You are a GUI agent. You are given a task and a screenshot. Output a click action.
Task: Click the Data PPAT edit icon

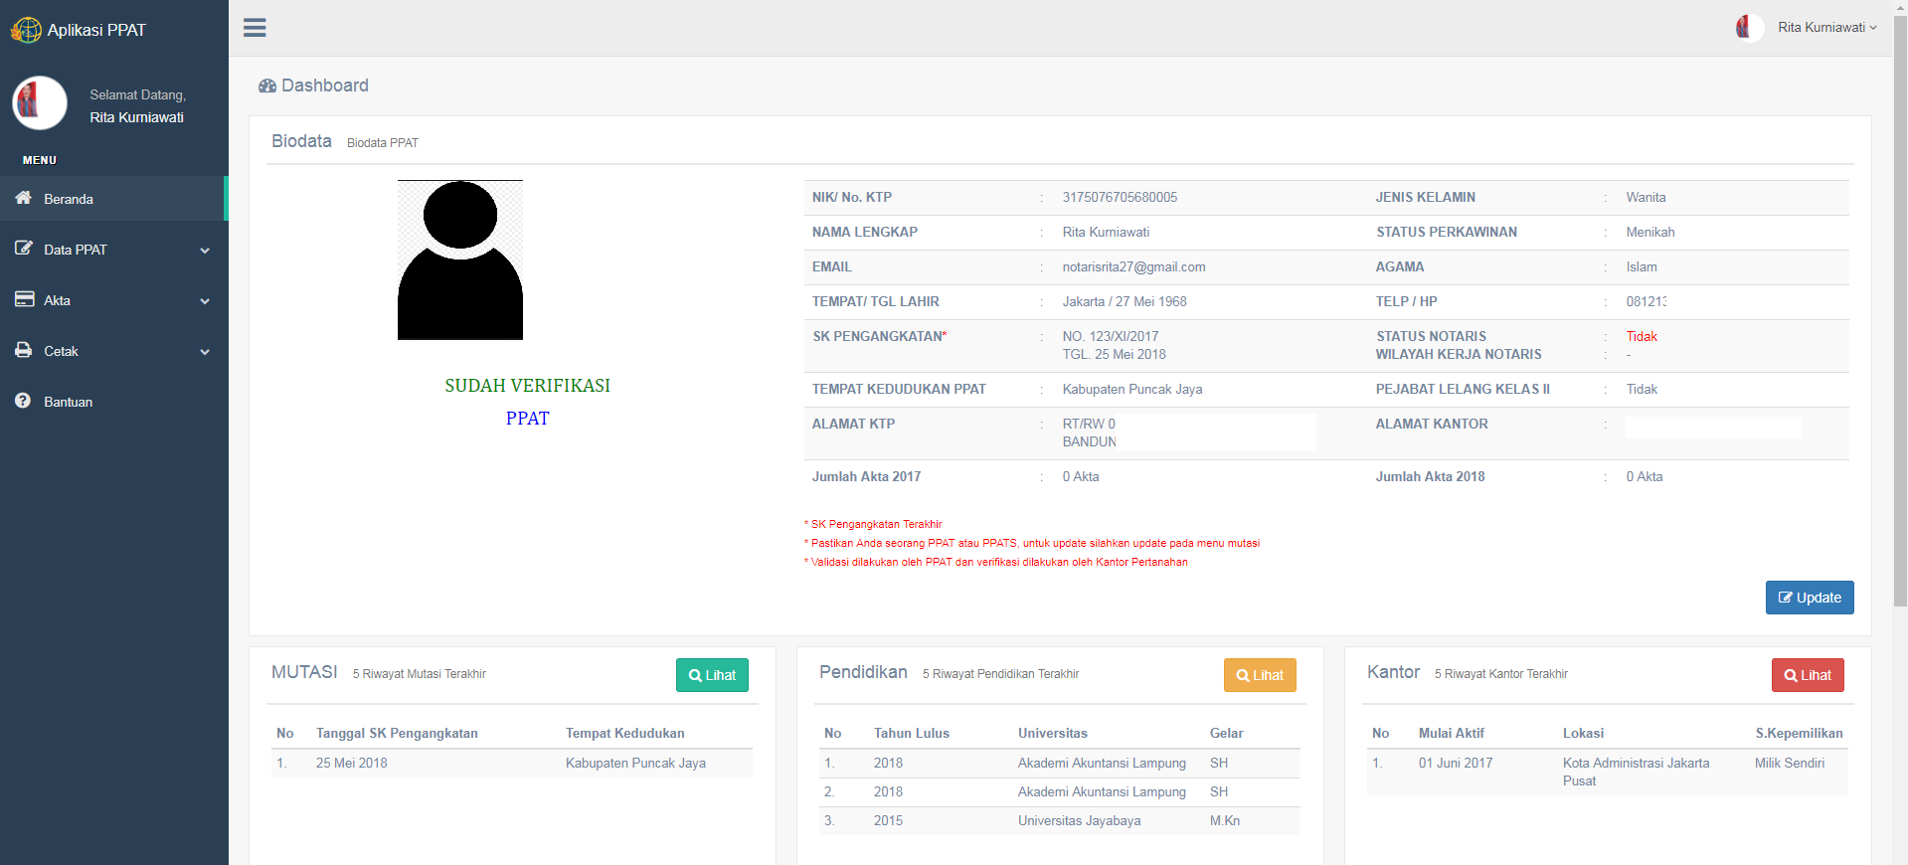pyautogui.click(x=24, y=249)
